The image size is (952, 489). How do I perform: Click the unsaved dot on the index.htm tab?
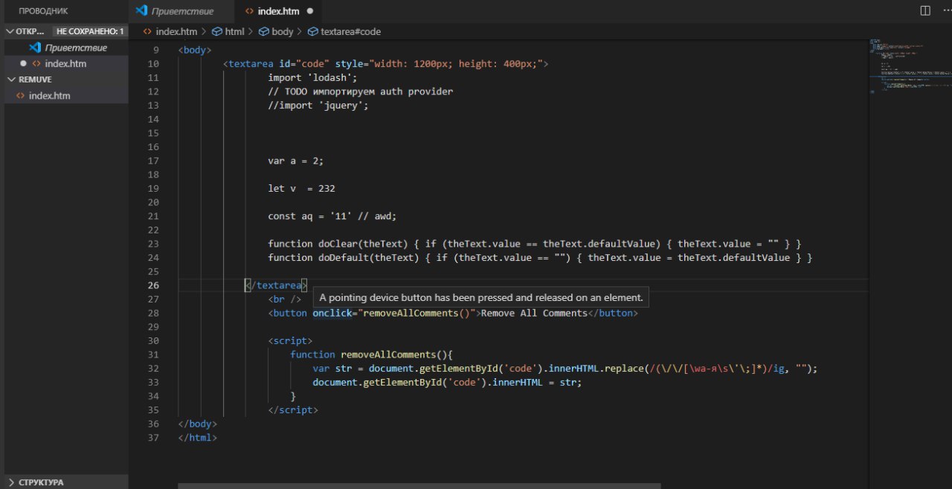pyautogui.click(x=309, y=11)
